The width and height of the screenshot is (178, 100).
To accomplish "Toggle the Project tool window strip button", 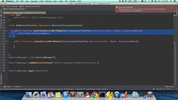I will [x=1, y=12].
